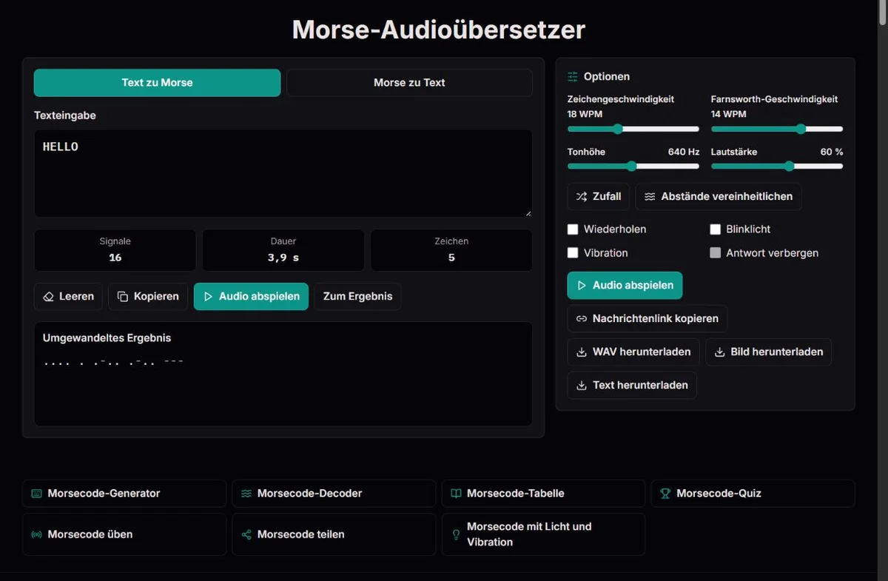Image resolution: width=888 pixels, height=581 pixels.
Task: Toggle the Antwort verbergen checkbox
Action: 716,253
